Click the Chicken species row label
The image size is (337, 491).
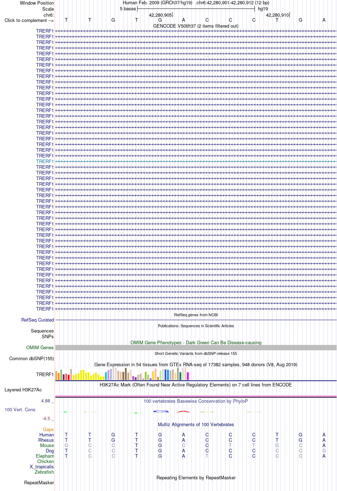(x=46, y=461)
